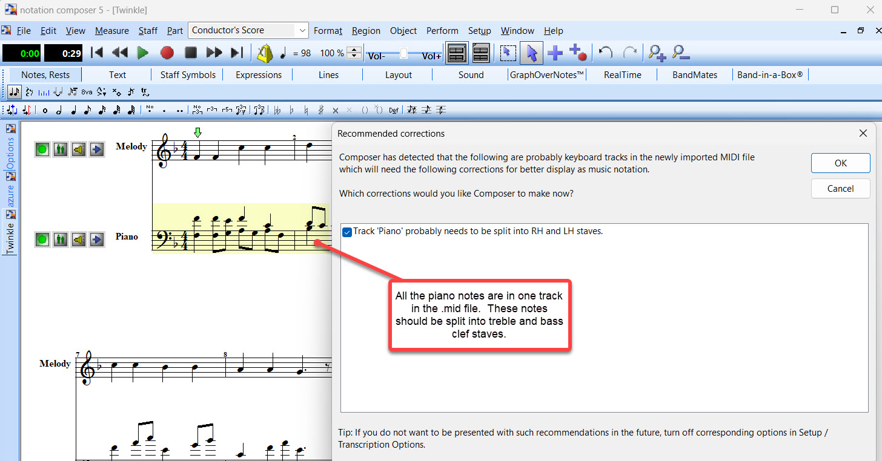Toggle the Piano staff green light button

pyautogui.click(x=42, y=240)
